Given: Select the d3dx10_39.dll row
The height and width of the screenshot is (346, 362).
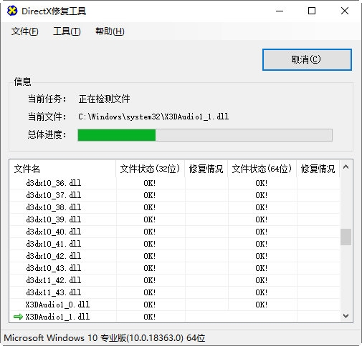Looking at the screenshot, I should pyautogui.click(x=175, y=219).
